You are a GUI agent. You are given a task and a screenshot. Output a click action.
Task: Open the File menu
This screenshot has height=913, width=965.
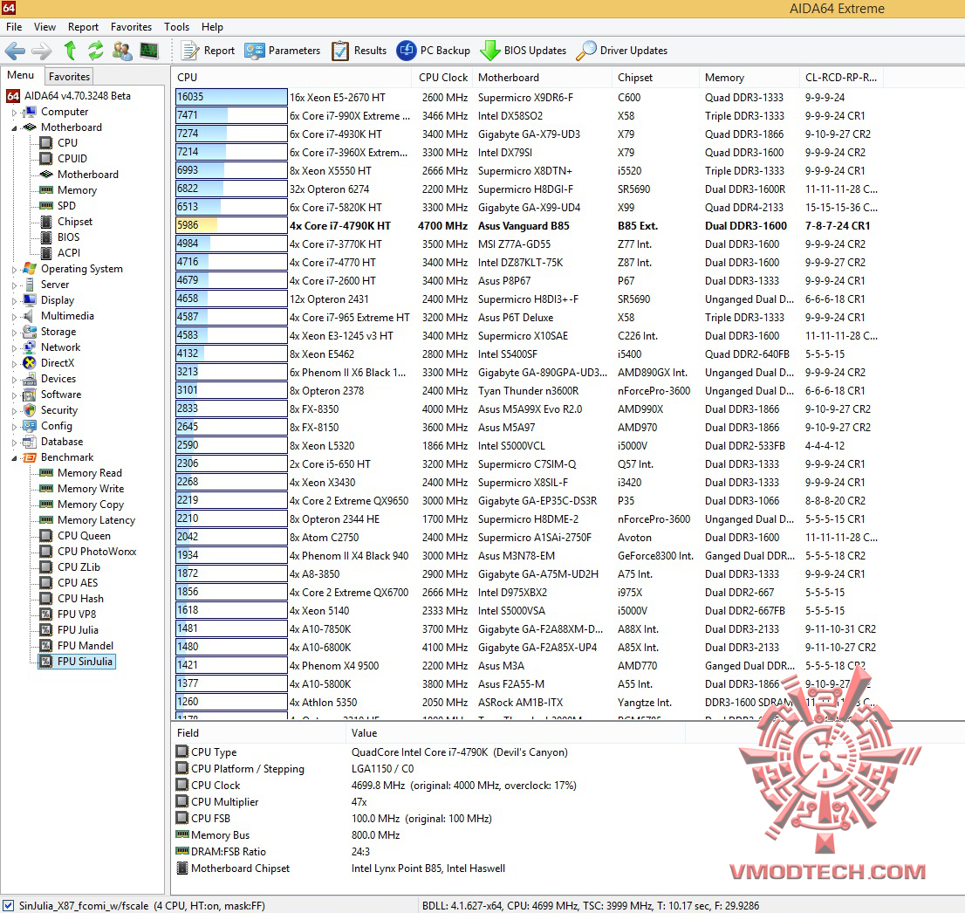pyautogui.click(x=14, y=26)
